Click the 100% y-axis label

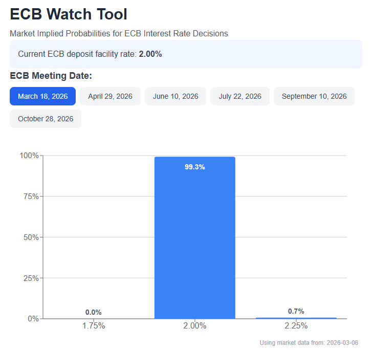point(29,156)
